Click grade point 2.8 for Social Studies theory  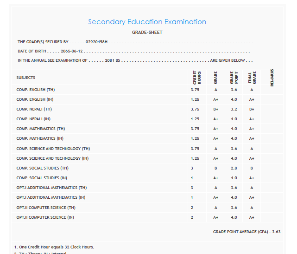pyautogui.click(x=234, y=168)
